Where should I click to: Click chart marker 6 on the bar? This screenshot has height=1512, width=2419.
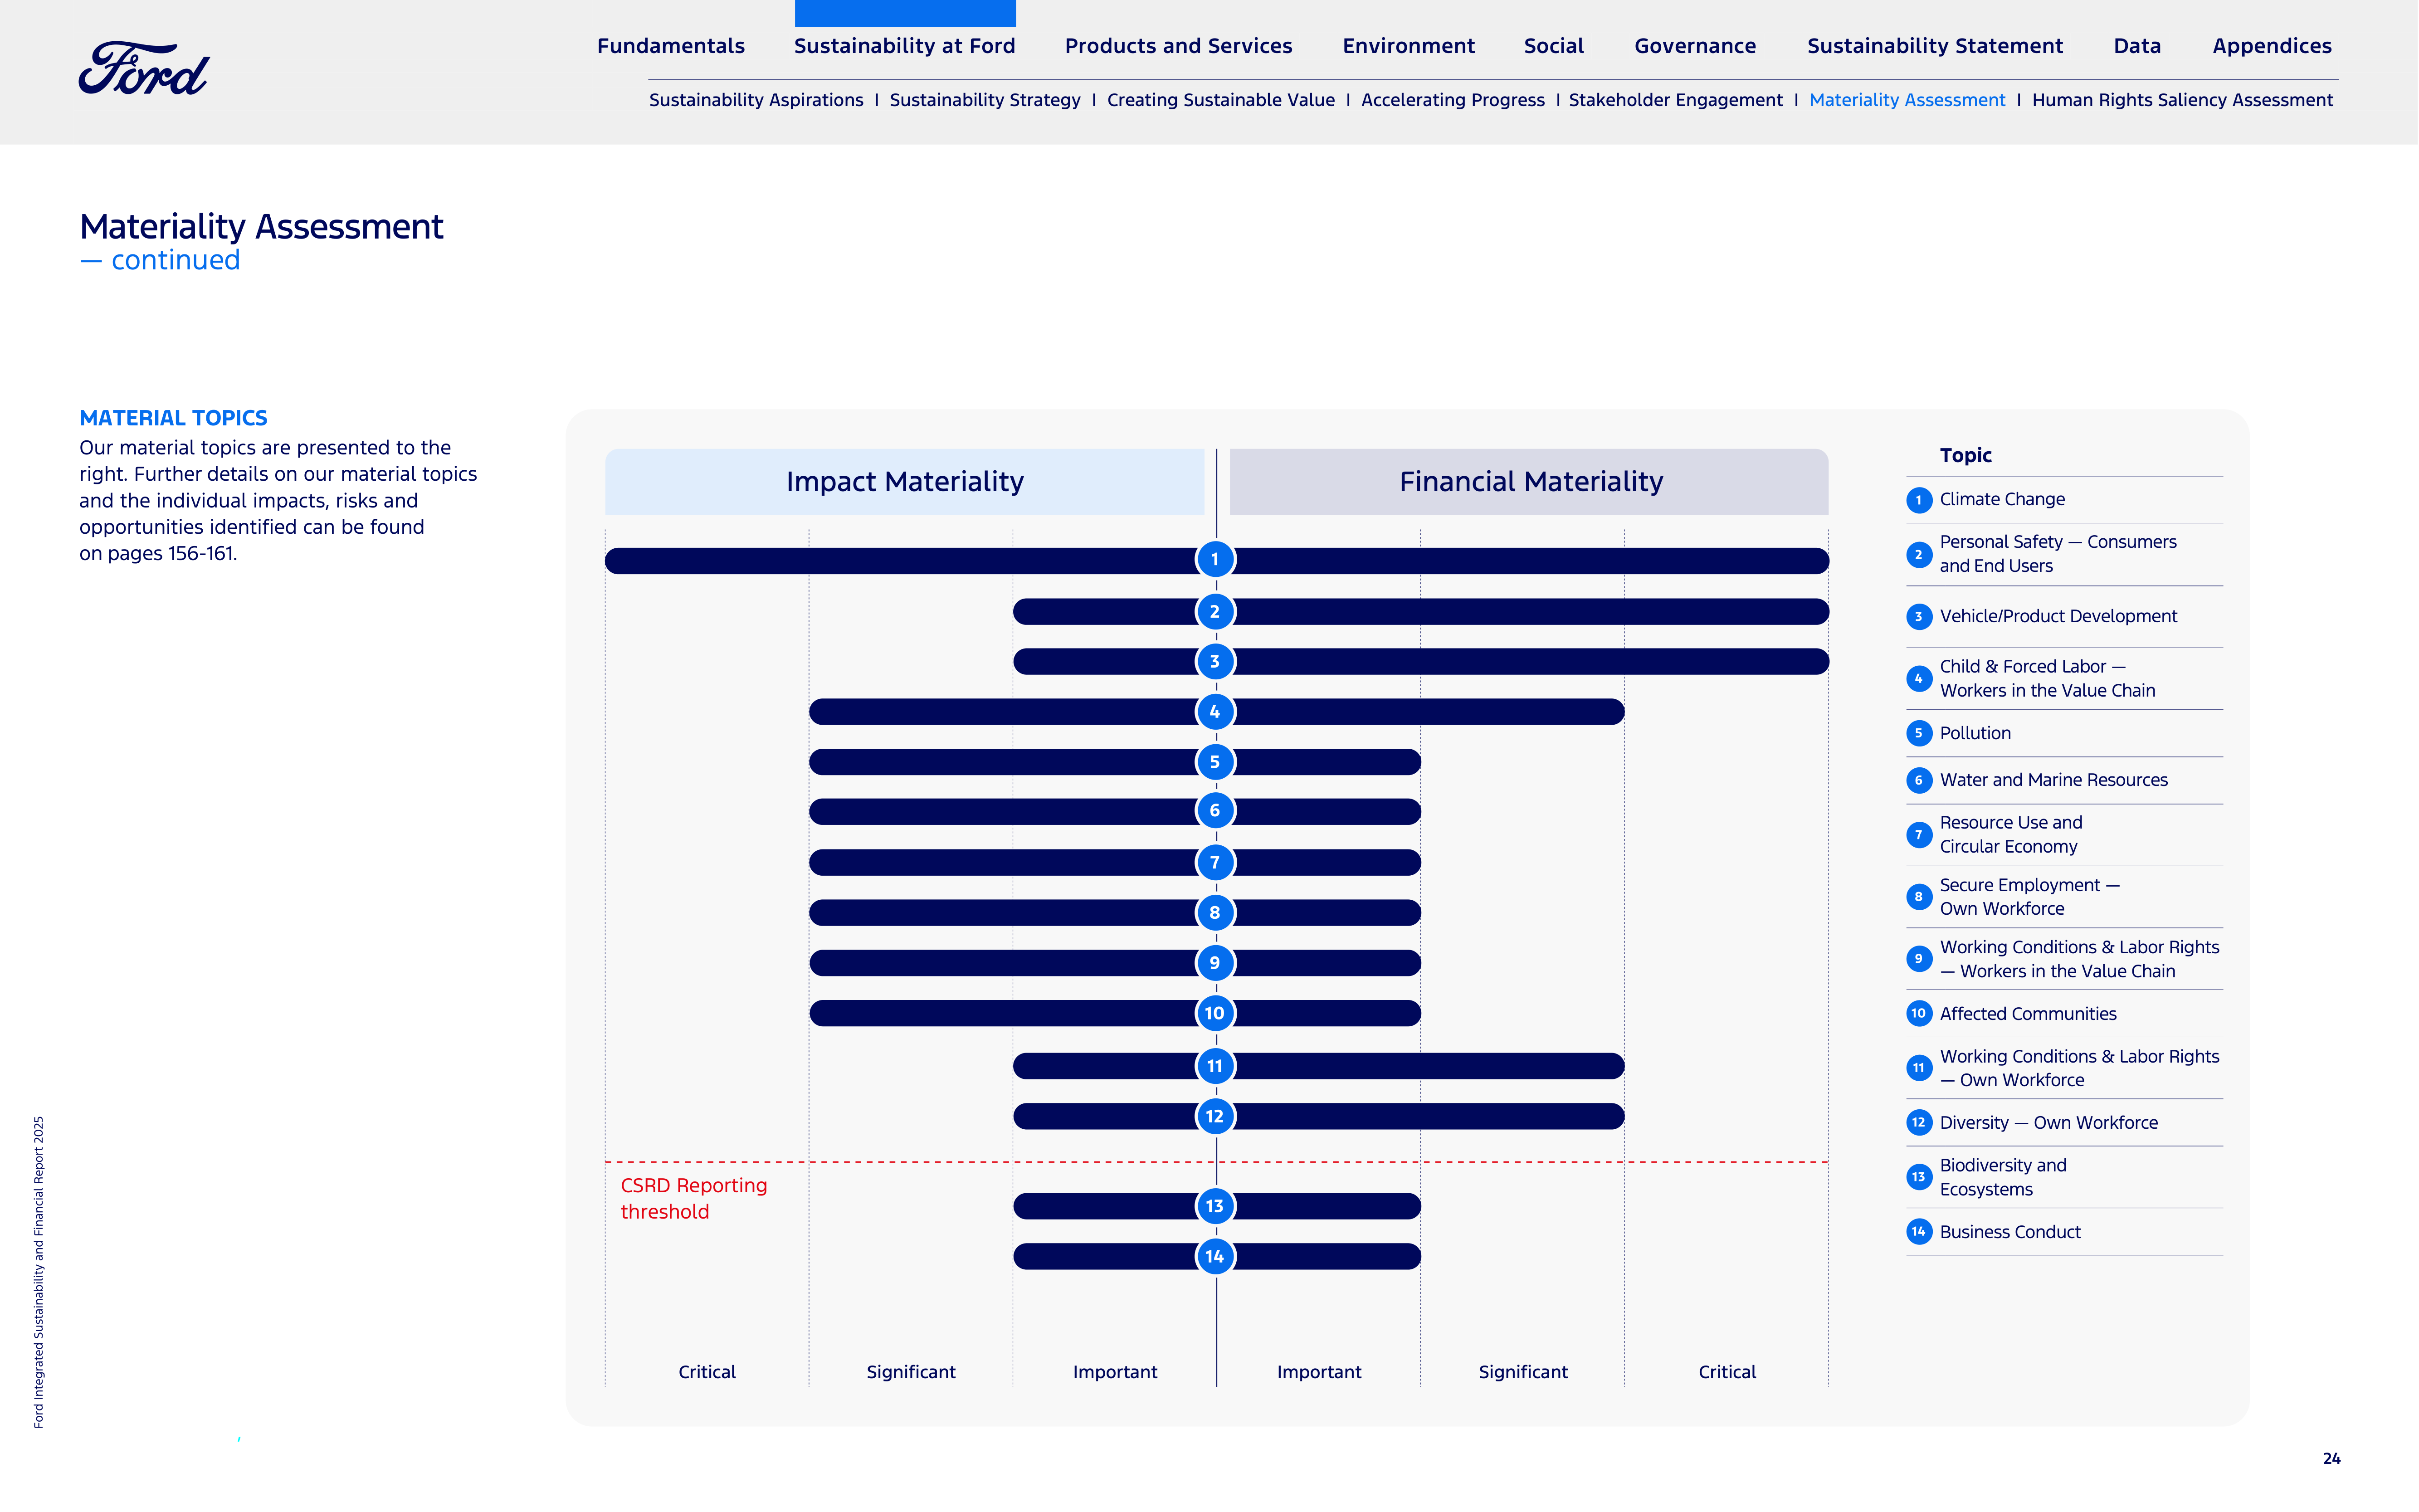coord(1215,811)
